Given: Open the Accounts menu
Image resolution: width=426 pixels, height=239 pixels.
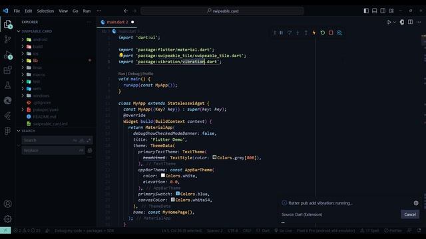Looking at the screenshot, I should click(x=7, y=204).
